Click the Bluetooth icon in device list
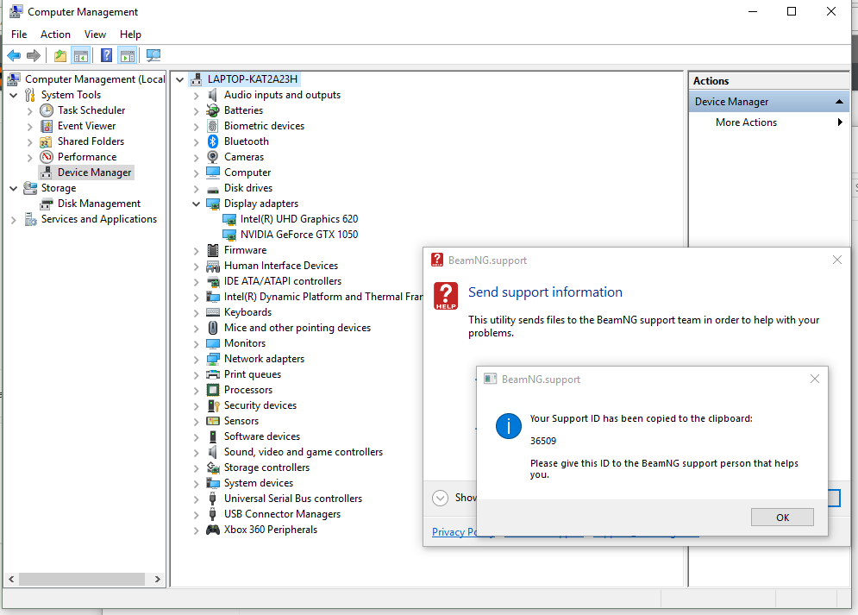 (x=213, y=141)
